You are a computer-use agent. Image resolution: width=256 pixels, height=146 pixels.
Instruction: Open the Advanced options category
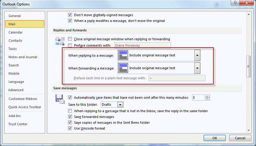point(25,90)
